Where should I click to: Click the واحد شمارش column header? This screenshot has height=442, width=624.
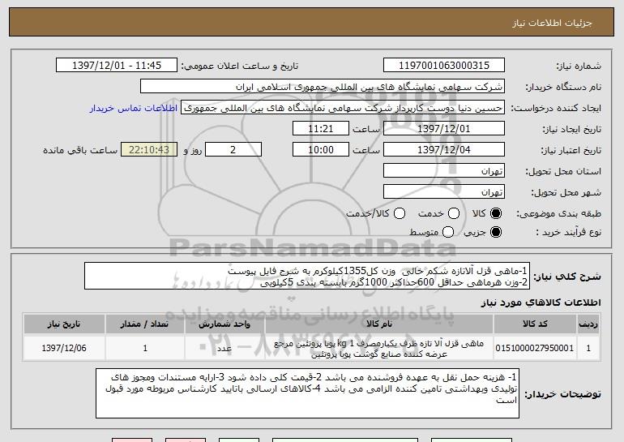pos(224,324)
